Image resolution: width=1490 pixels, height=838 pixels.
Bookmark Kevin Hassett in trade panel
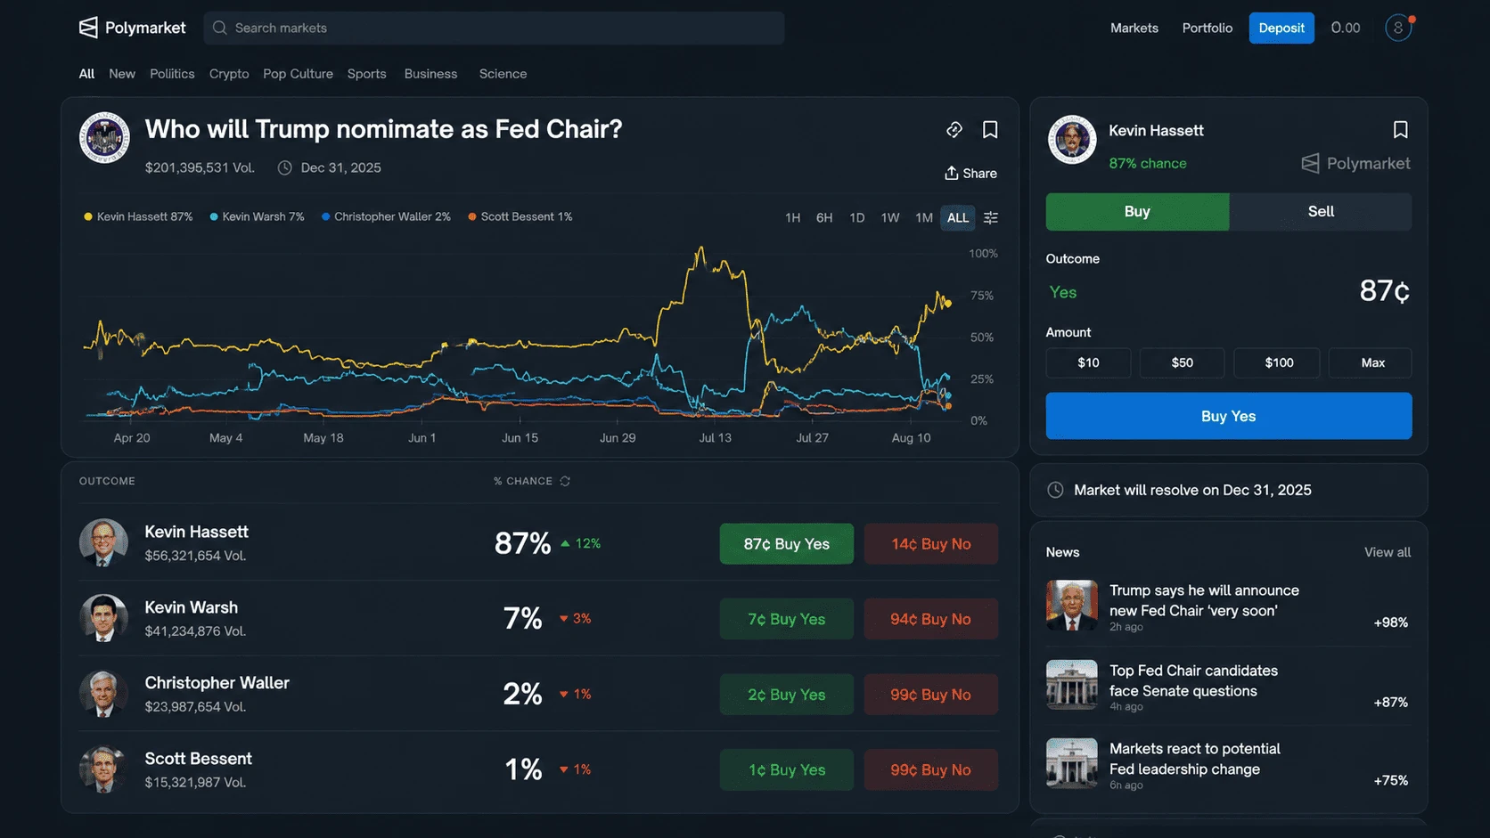[1401, 130]
